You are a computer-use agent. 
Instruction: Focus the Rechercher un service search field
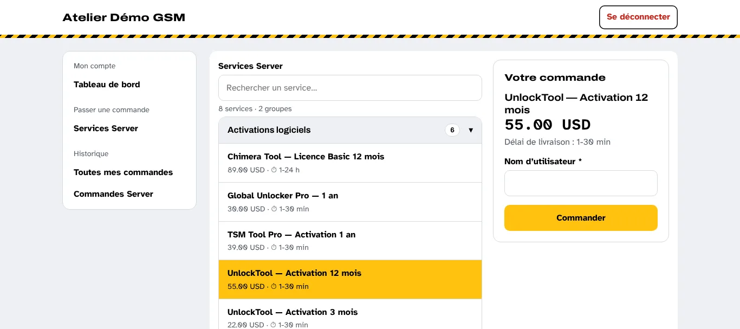coord(350,88)
